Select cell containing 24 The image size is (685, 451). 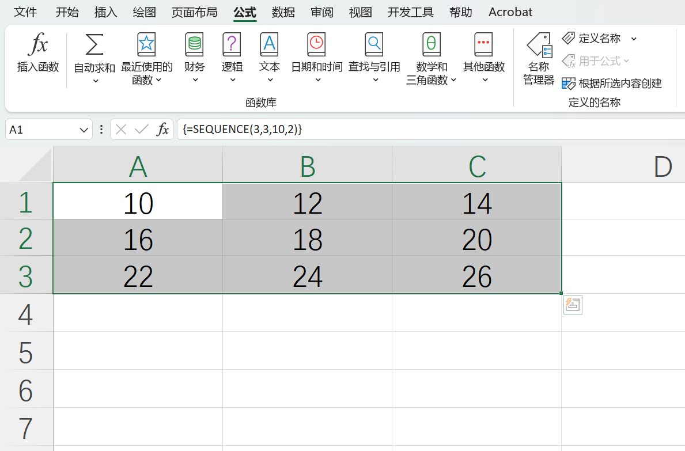click(308, 275)
